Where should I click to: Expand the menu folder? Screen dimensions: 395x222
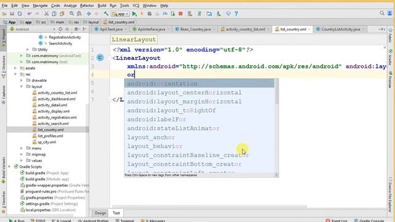pos(22,148)
